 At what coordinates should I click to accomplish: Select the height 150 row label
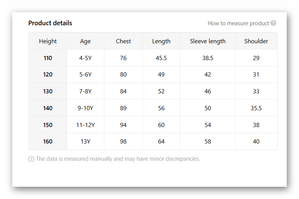(x=48, y=125)
